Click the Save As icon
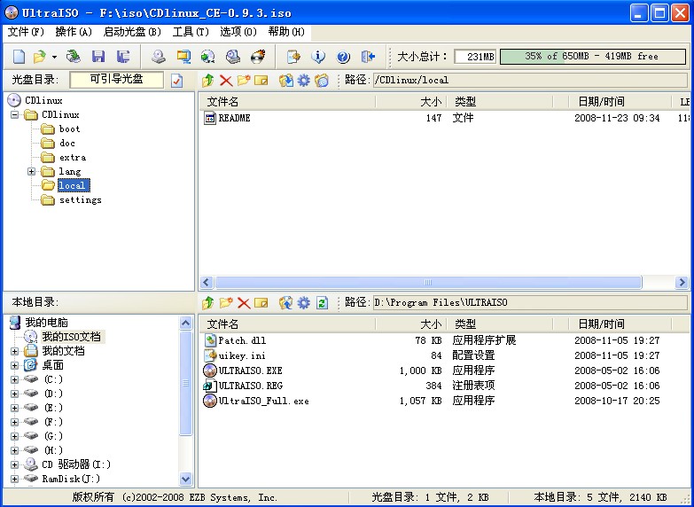Image resolution: width=694 pixels, height=507 pixels. (123, 57)
